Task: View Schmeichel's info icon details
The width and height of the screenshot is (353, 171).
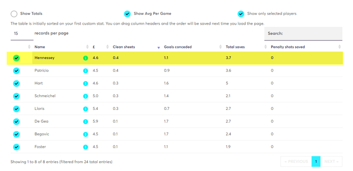Action: (x=85, y=96)
